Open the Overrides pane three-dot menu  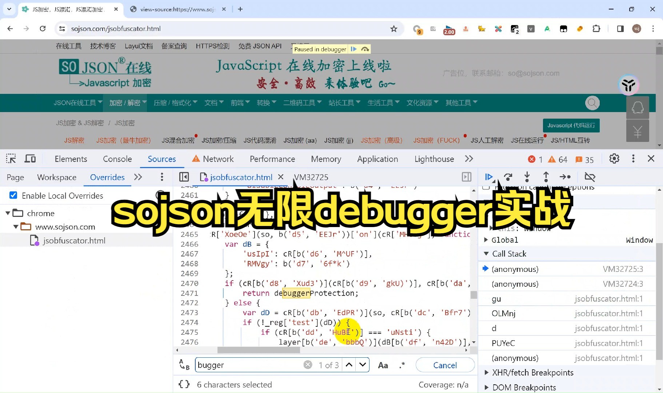[x=162, y=177]
